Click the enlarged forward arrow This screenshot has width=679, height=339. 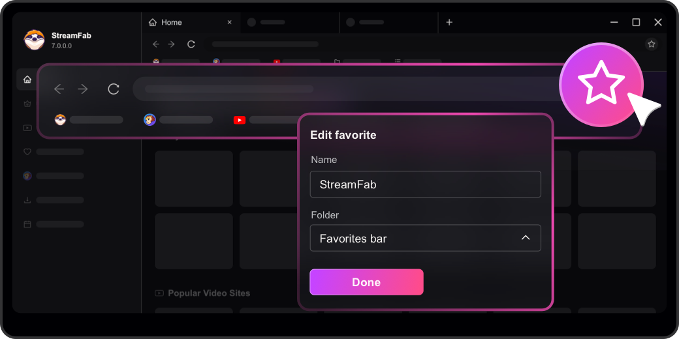[x=83, y=89]
